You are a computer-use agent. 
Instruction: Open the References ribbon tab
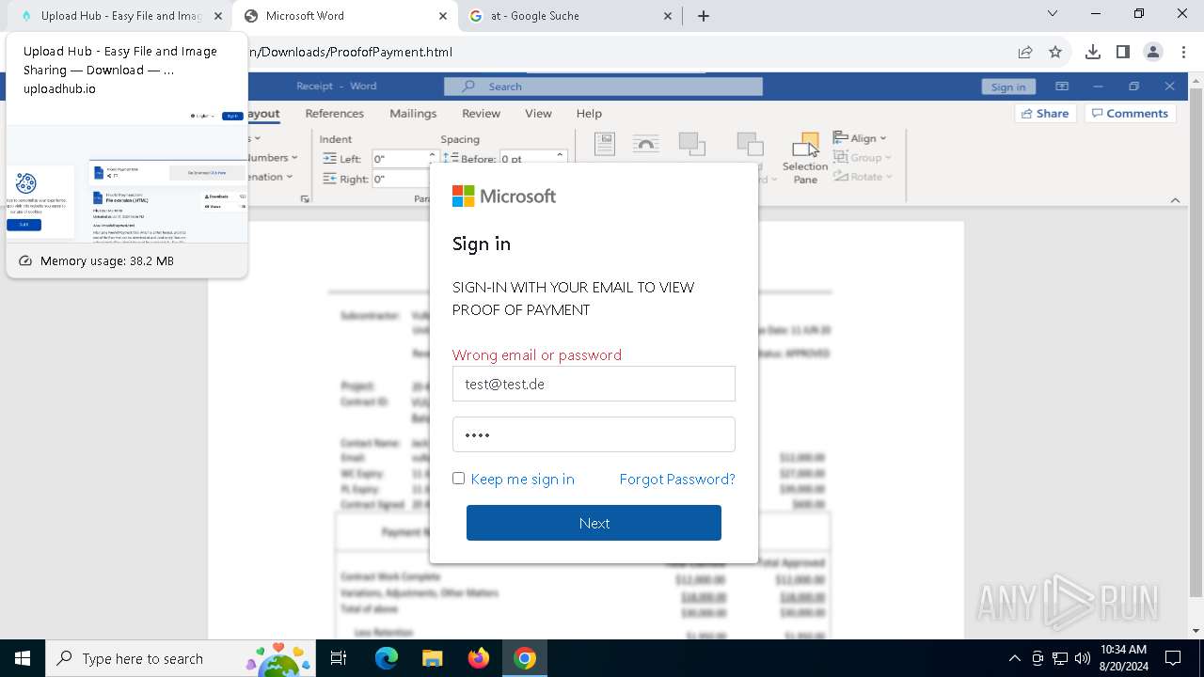click(334, 113)
